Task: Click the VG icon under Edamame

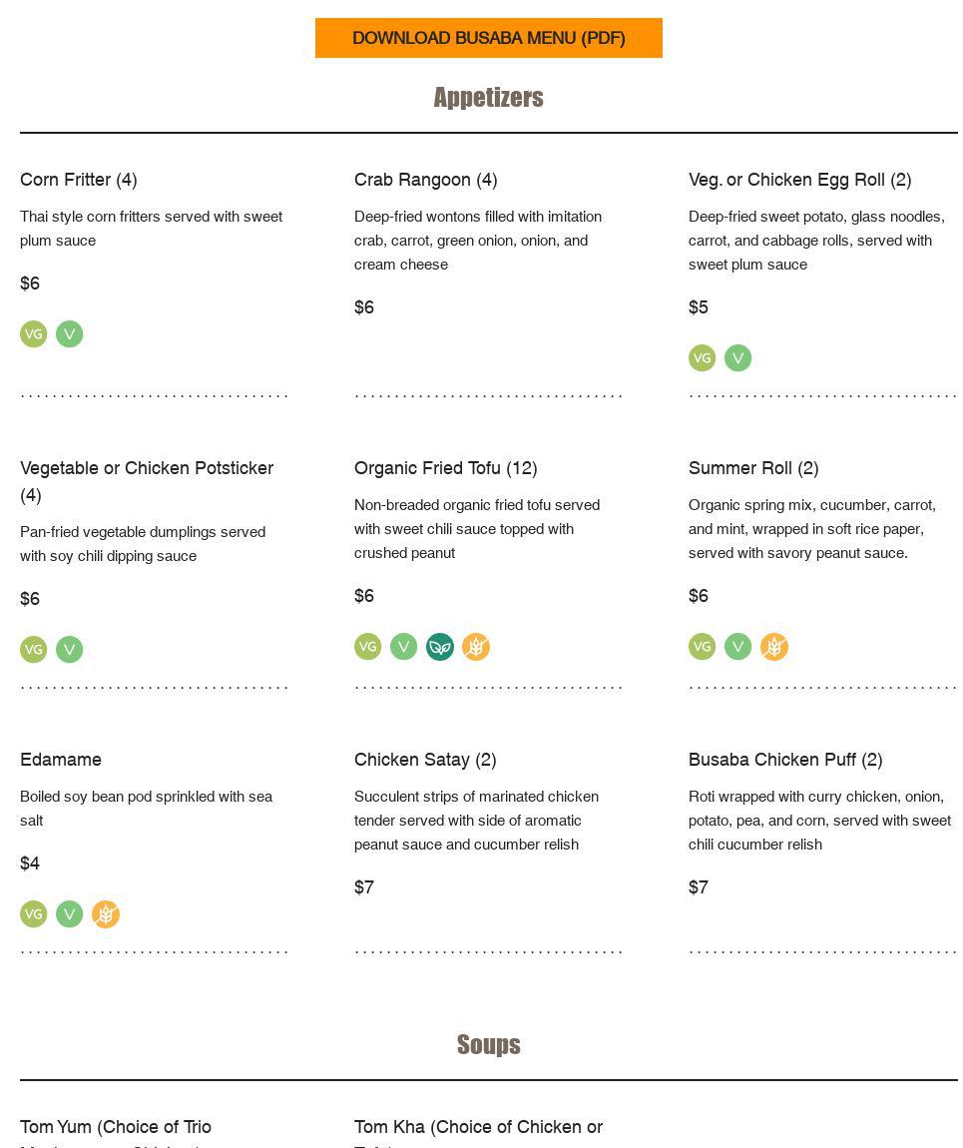Action: pos(34,914)
